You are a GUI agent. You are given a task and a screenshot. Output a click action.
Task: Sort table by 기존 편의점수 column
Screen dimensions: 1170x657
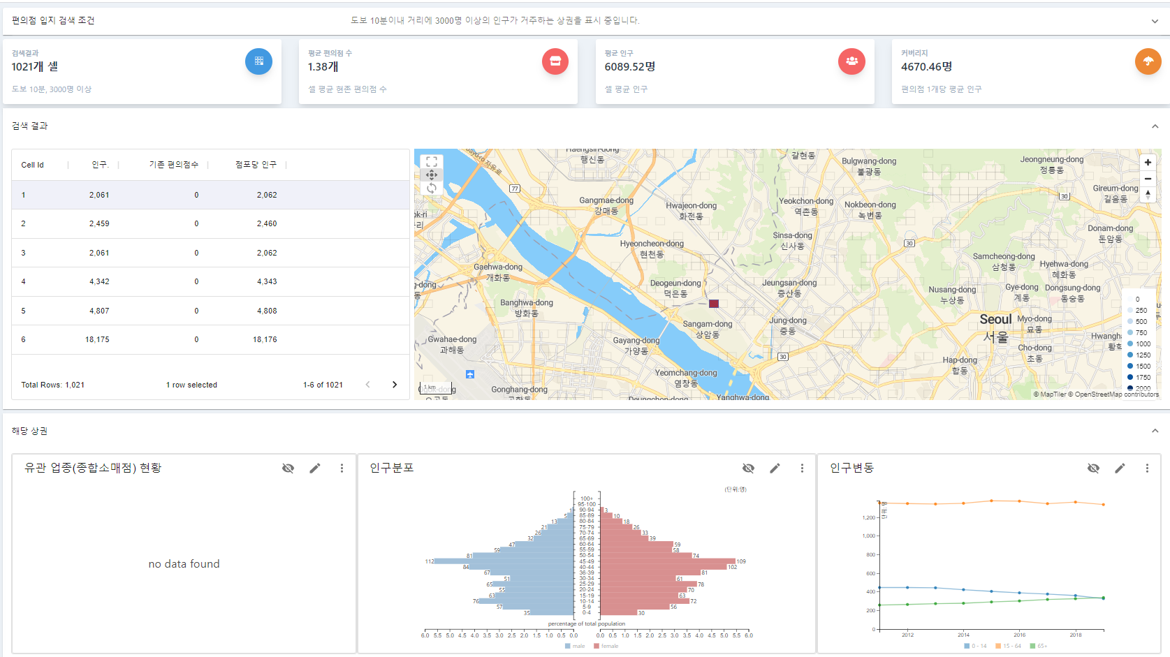(x=174, y=165)
